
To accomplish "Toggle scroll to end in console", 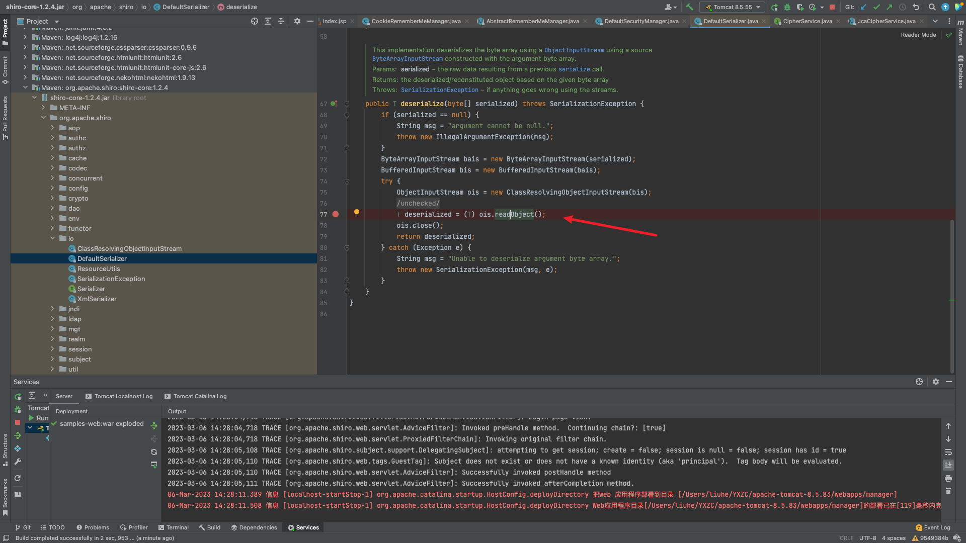I will coord(948,465).
